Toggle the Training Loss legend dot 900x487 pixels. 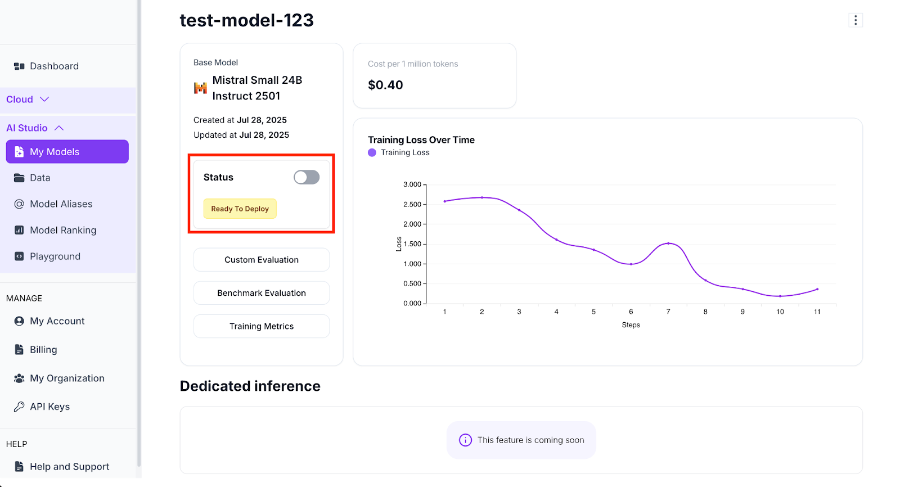[372, 152]
